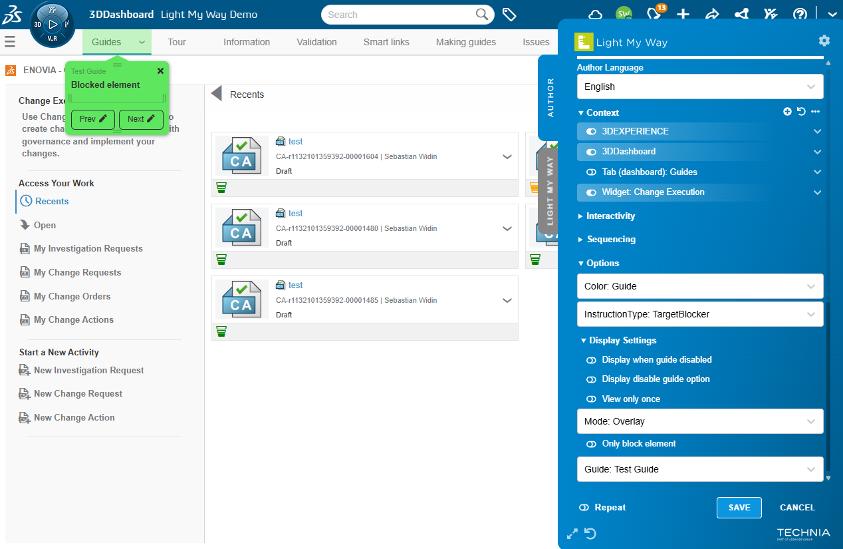843x549 pixels.
Task: Select Recents in Access Your Work
Action: tap(52, 201)
